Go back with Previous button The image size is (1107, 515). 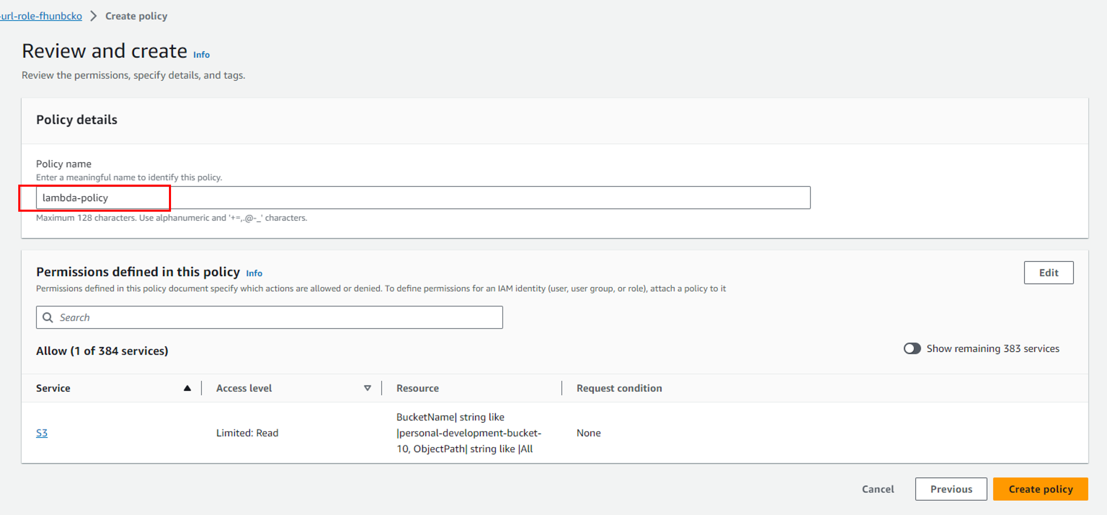951,489
